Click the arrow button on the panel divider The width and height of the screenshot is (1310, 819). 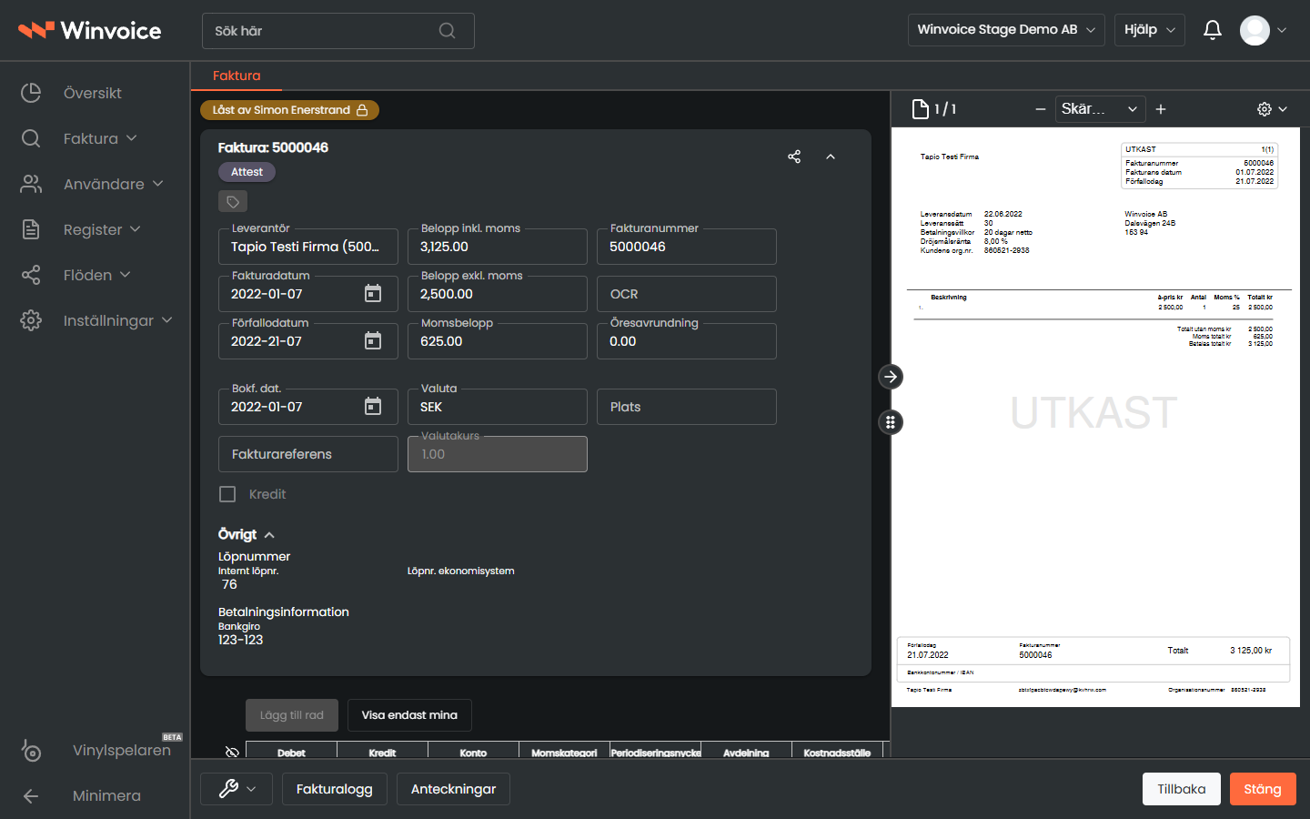click(x=891, y=377)
